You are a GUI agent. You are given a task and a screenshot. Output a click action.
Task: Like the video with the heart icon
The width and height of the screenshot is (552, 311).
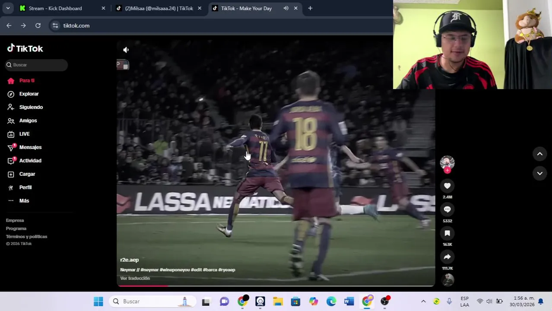[x=447, y=186]
